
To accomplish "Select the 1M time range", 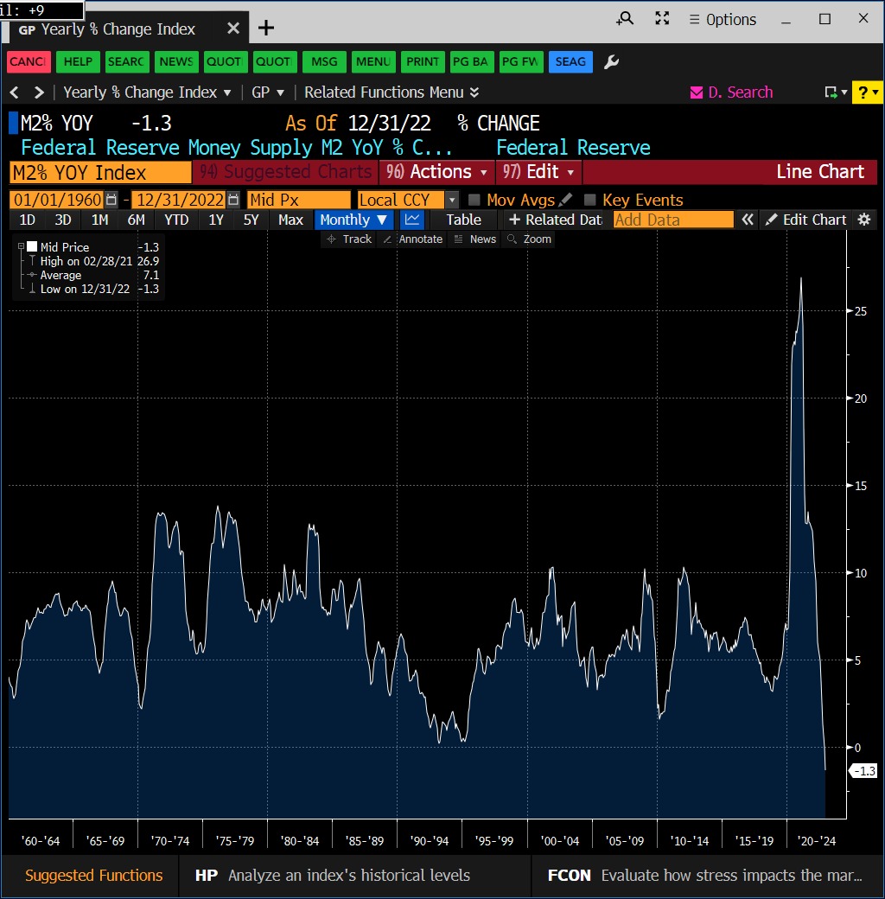I will (x=99, y=220).
